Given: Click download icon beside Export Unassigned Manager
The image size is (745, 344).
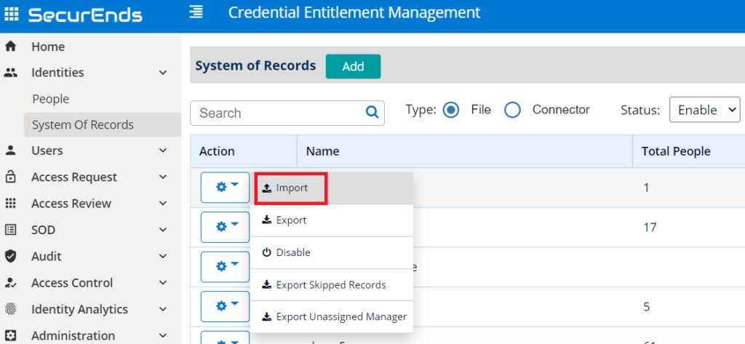Looking at the screenshot, I should pos(266,316).
